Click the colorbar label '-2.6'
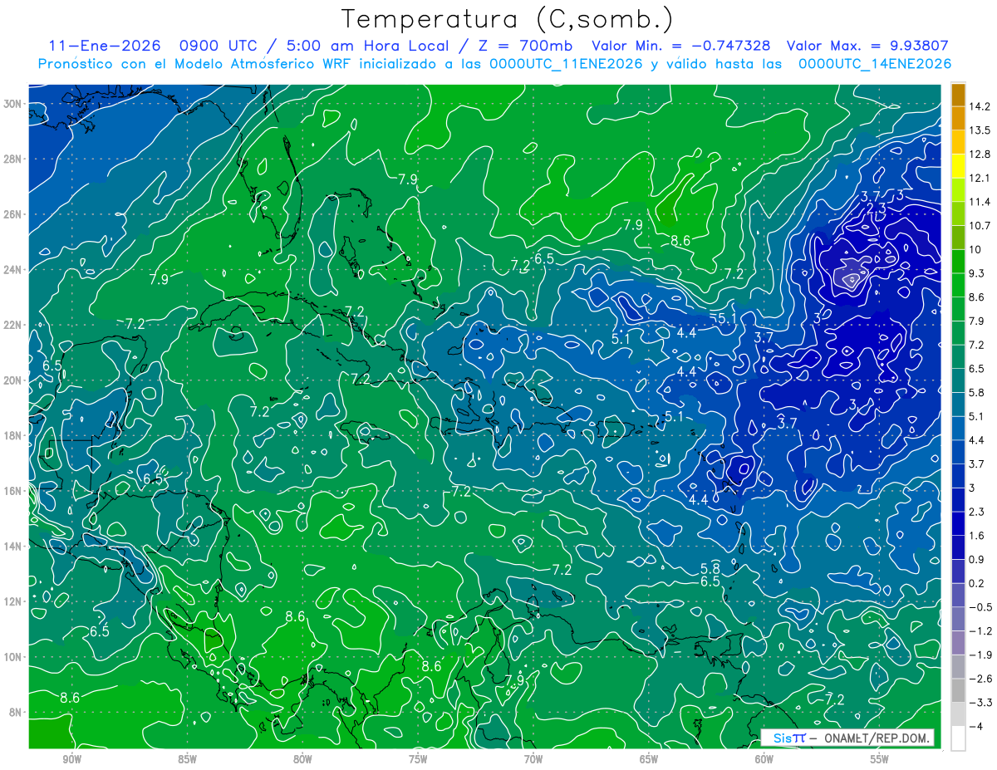 coord(980,679)
